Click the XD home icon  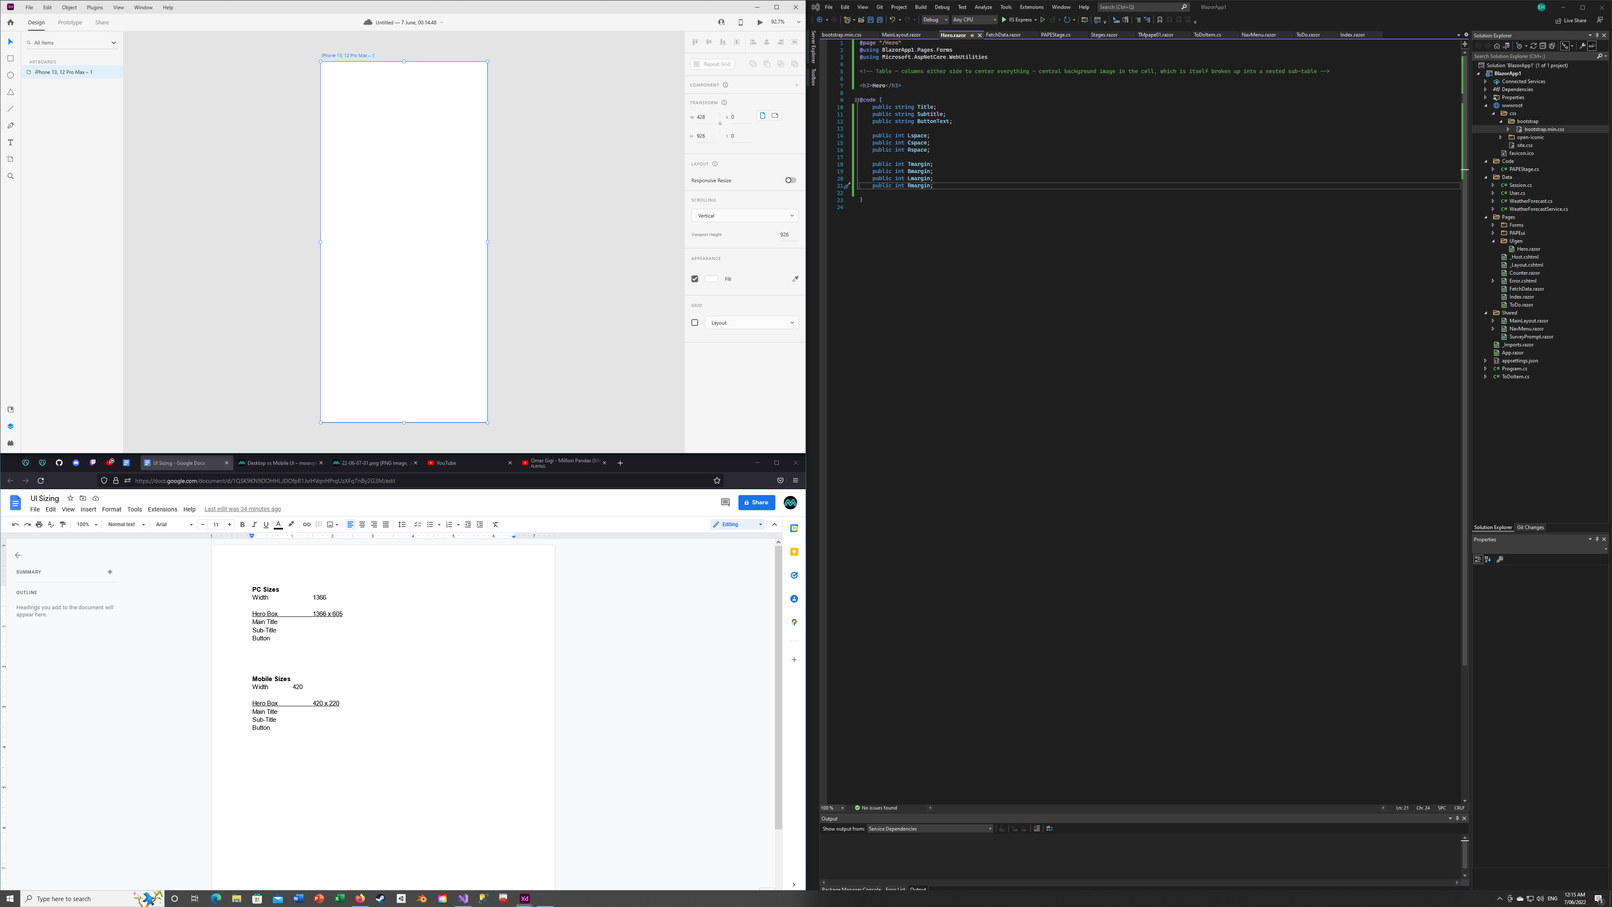coord(10,23)
